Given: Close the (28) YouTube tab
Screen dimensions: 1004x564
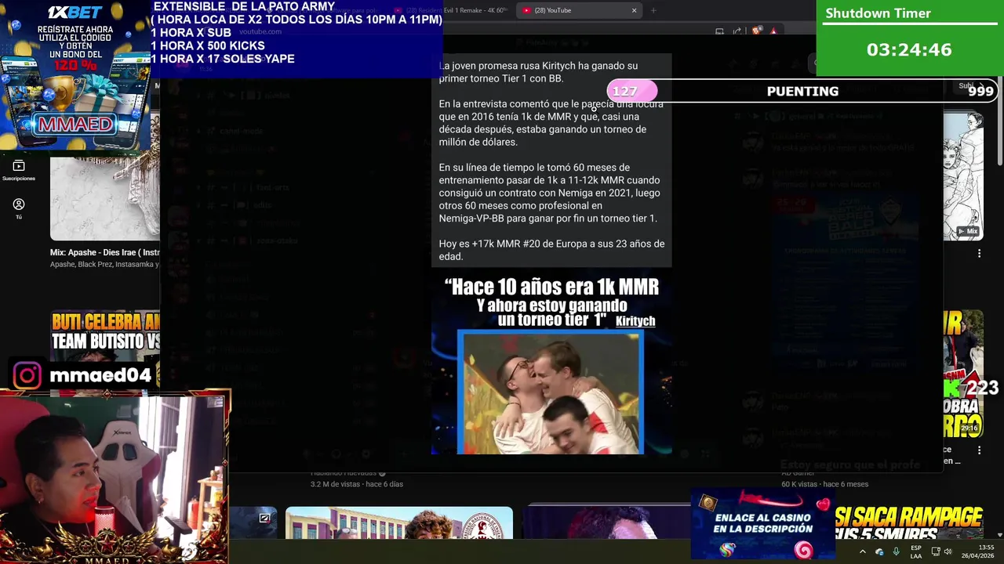Looking at the screenshot, I should [634, 10].
